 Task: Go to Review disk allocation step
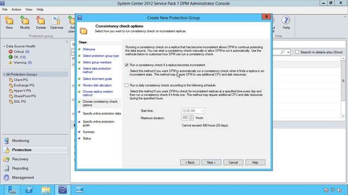(x=97, y=86)
